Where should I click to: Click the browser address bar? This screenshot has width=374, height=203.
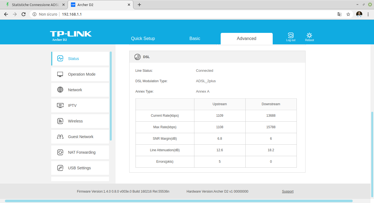pyautogui.click(x=192, y=14)
